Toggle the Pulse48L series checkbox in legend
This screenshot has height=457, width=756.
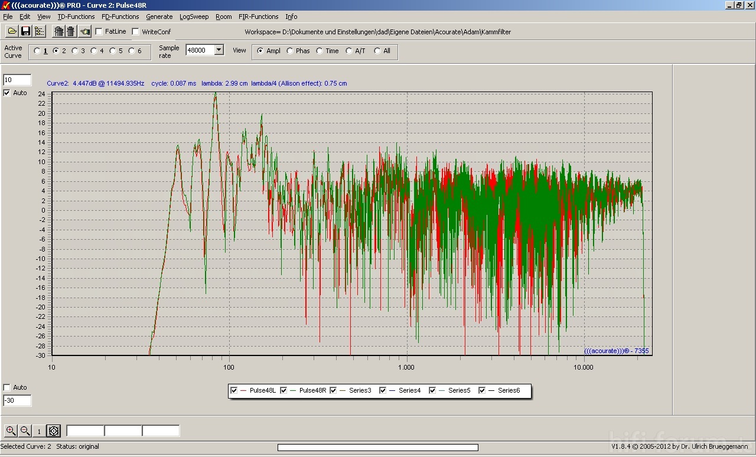click(234, 390)
